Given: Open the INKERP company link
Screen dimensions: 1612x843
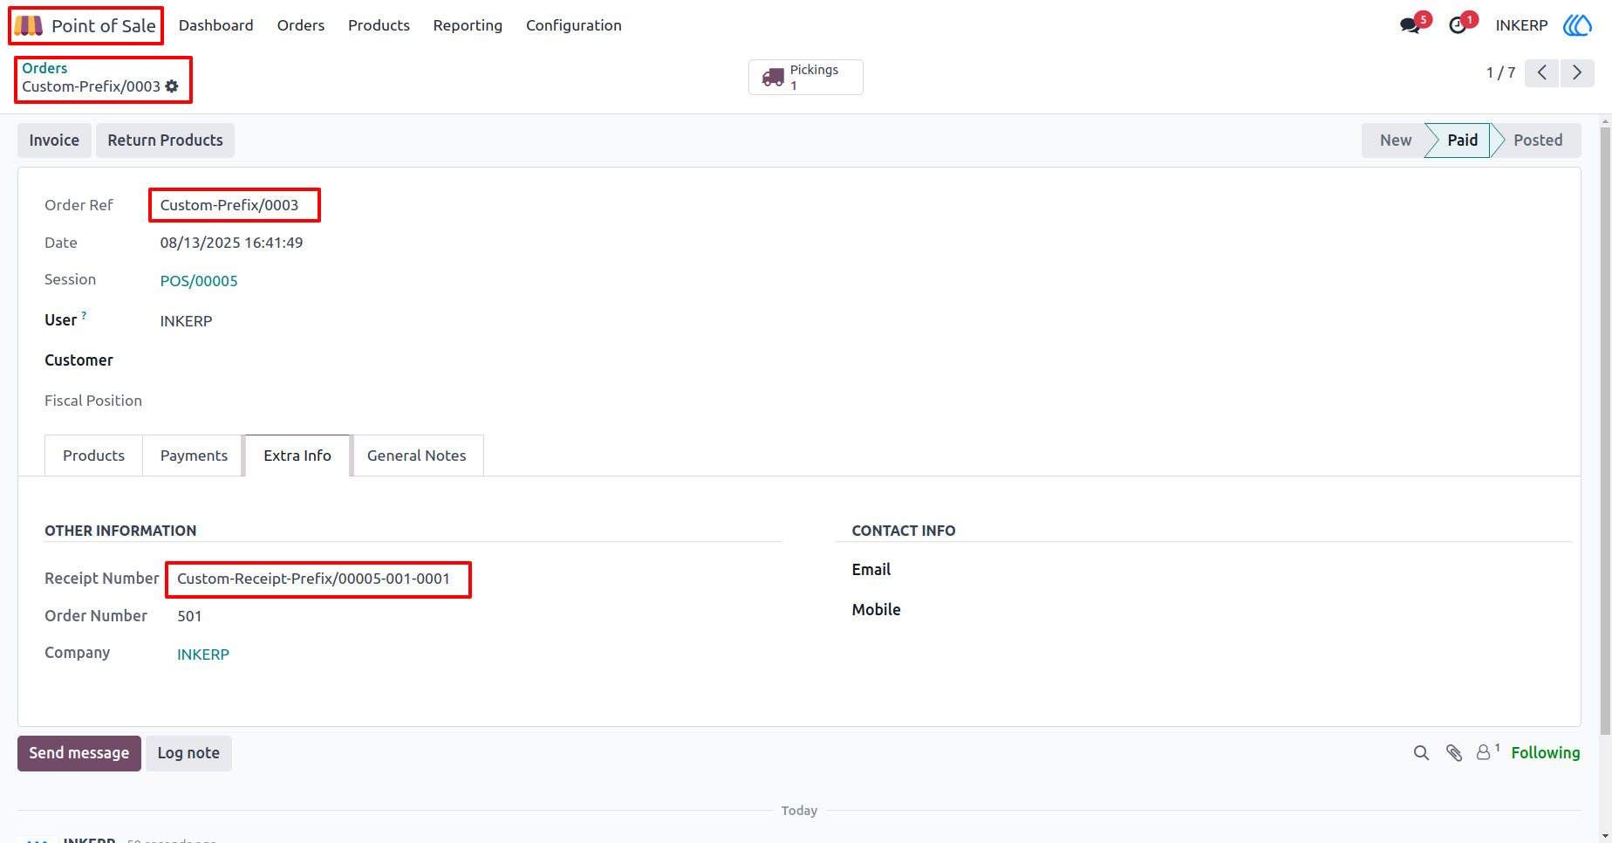Looking at the screenshot, I should coord(203,655).
